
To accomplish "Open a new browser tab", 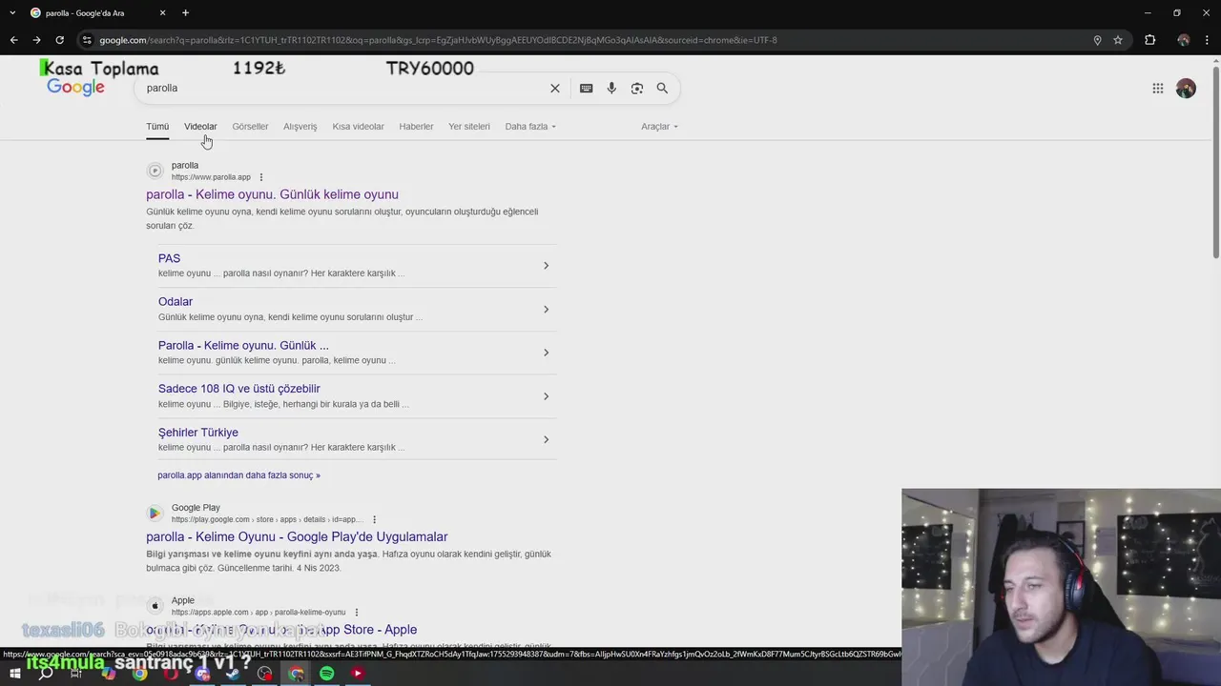I will tap(185, 13).
